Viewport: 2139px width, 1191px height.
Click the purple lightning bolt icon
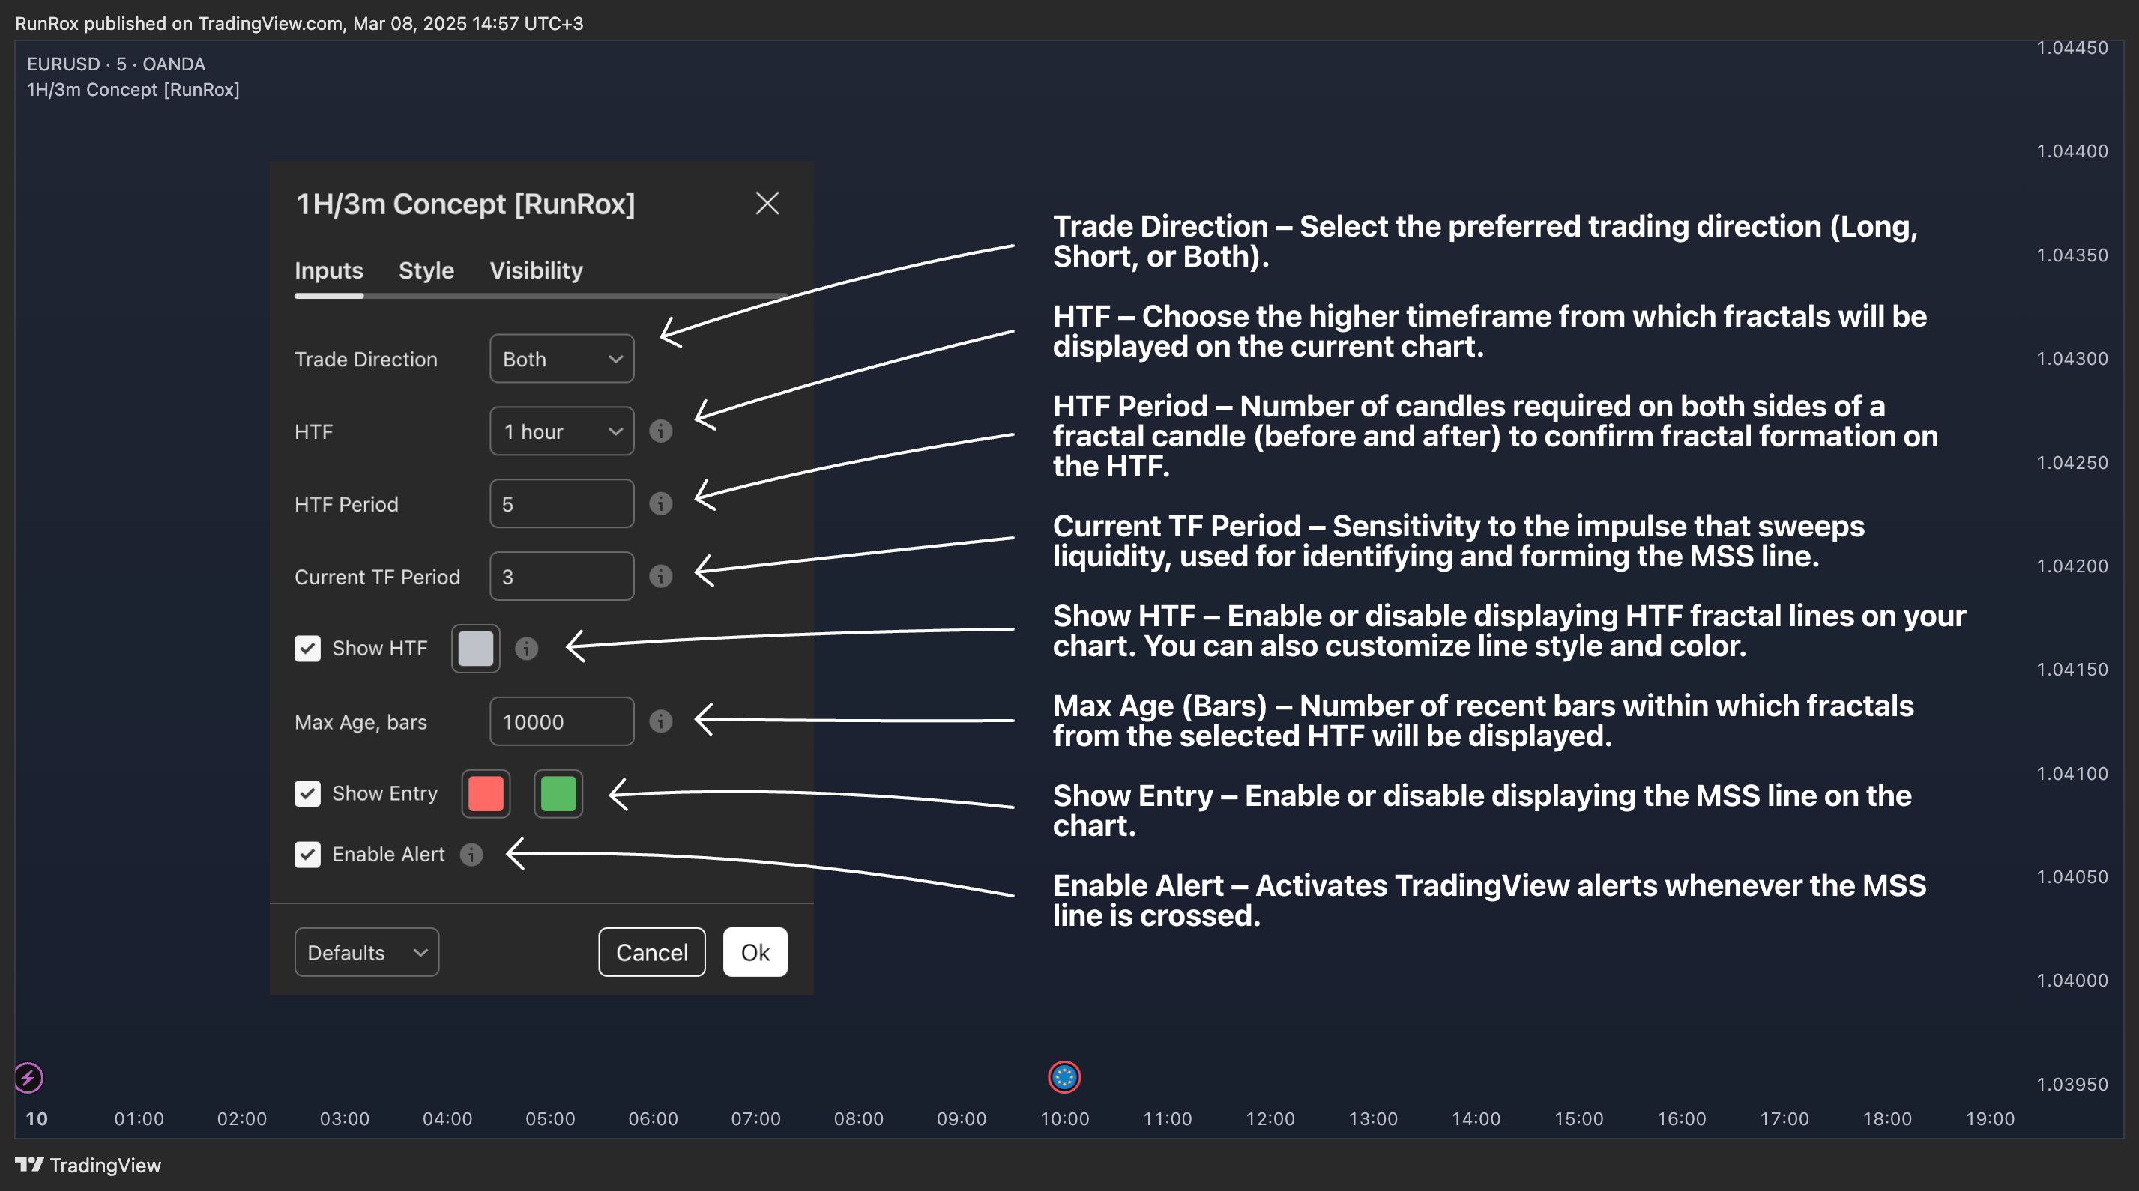tap(29, 1078)
